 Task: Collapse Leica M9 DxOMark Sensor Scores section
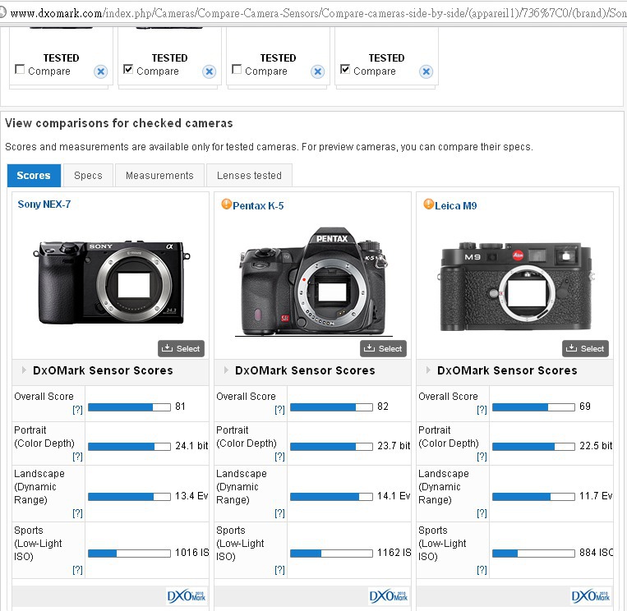pyautogui.click(x=428, y=370)
